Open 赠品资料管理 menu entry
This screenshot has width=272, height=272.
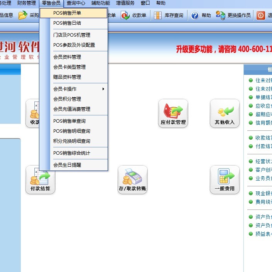pos(74,77)
